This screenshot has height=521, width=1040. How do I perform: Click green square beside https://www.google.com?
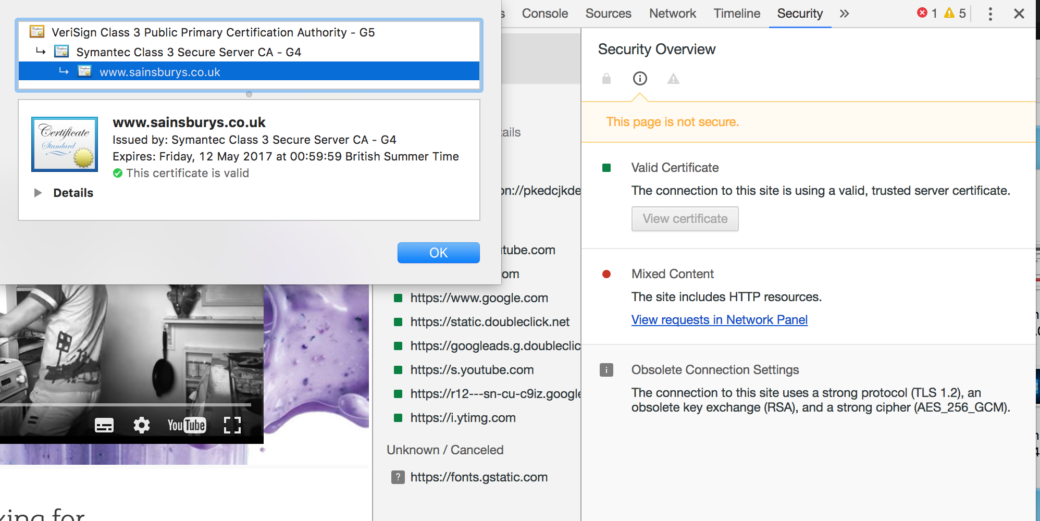398,298
